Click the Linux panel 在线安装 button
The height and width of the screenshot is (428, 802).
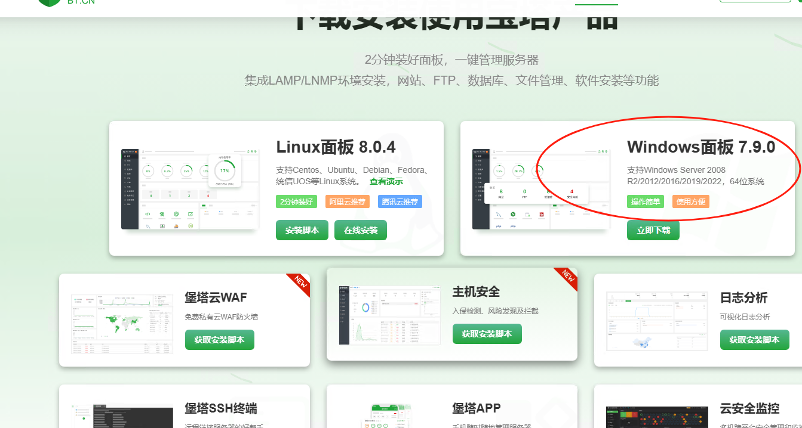(x=361, y=230)
